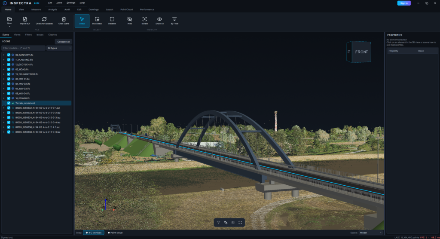Screen dimensions: 440x239
Task: Click the Collapse all button
Action: [x=64, y=42]
